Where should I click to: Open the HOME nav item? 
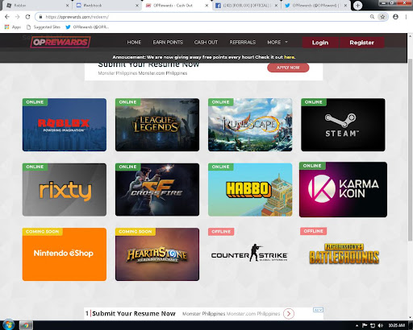pos(134,42)
